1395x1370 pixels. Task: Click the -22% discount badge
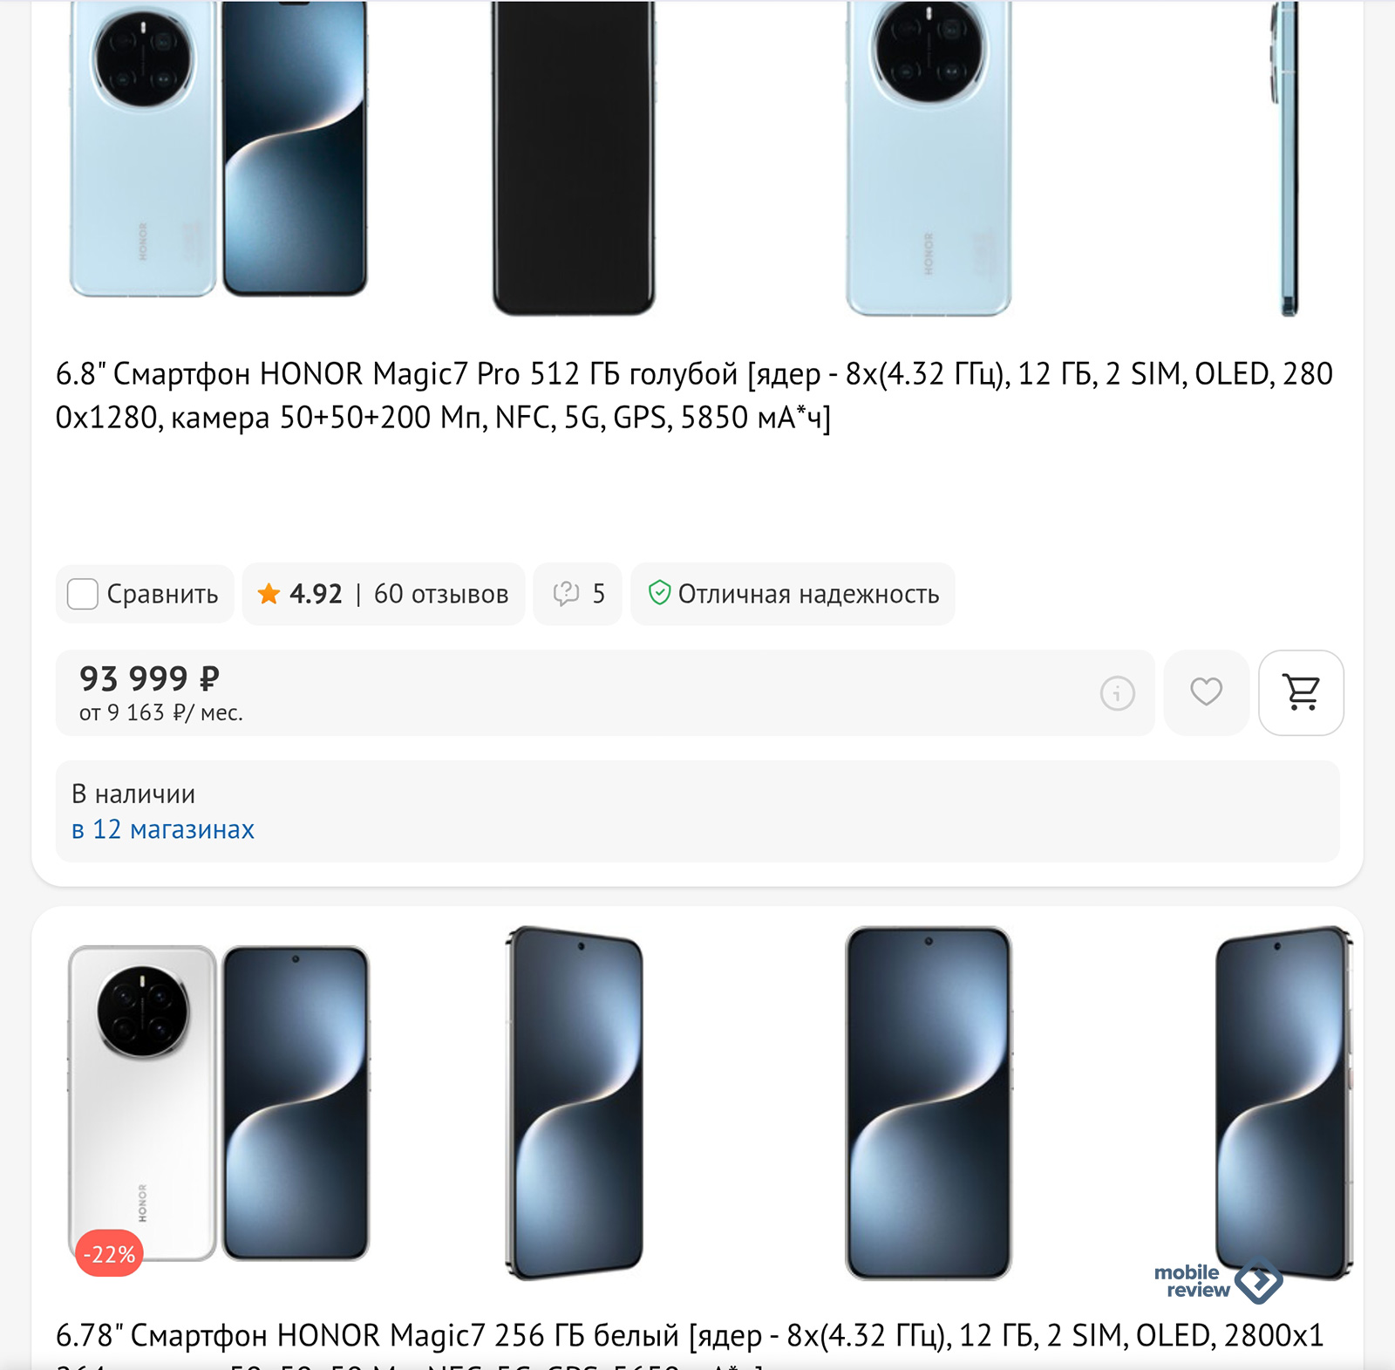109,1254
